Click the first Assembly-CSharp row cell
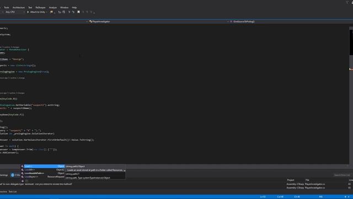 (295, 184)
